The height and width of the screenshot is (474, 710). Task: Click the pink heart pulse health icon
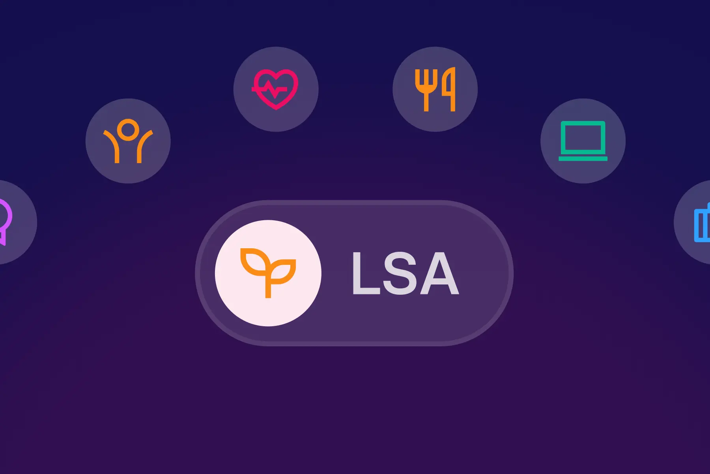coord(275,89)
